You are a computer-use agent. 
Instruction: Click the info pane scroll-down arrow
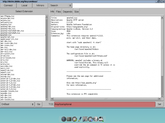(x=162, y=96)
